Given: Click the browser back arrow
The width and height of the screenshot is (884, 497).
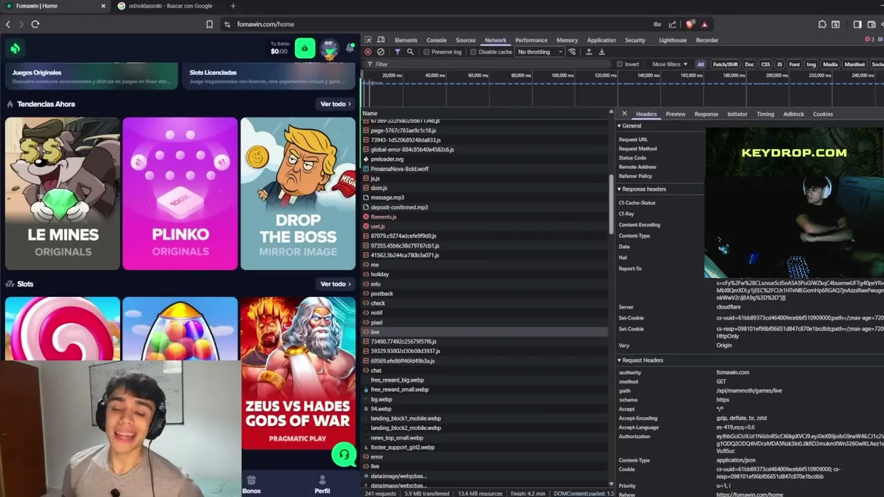Looking at the screenshot, I should tap(8, 24).
